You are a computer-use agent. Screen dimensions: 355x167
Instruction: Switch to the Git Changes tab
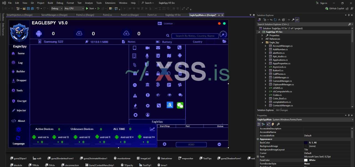coord(282,110)
